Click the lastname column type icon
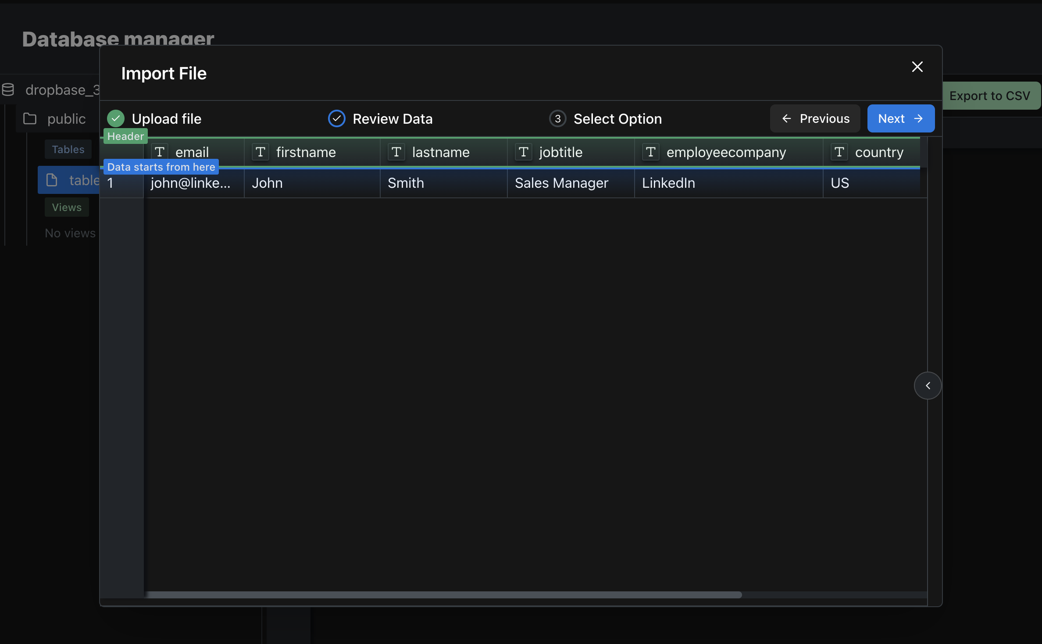The width and height of the screenshot is (1042, 644). [x=396, y=152]
